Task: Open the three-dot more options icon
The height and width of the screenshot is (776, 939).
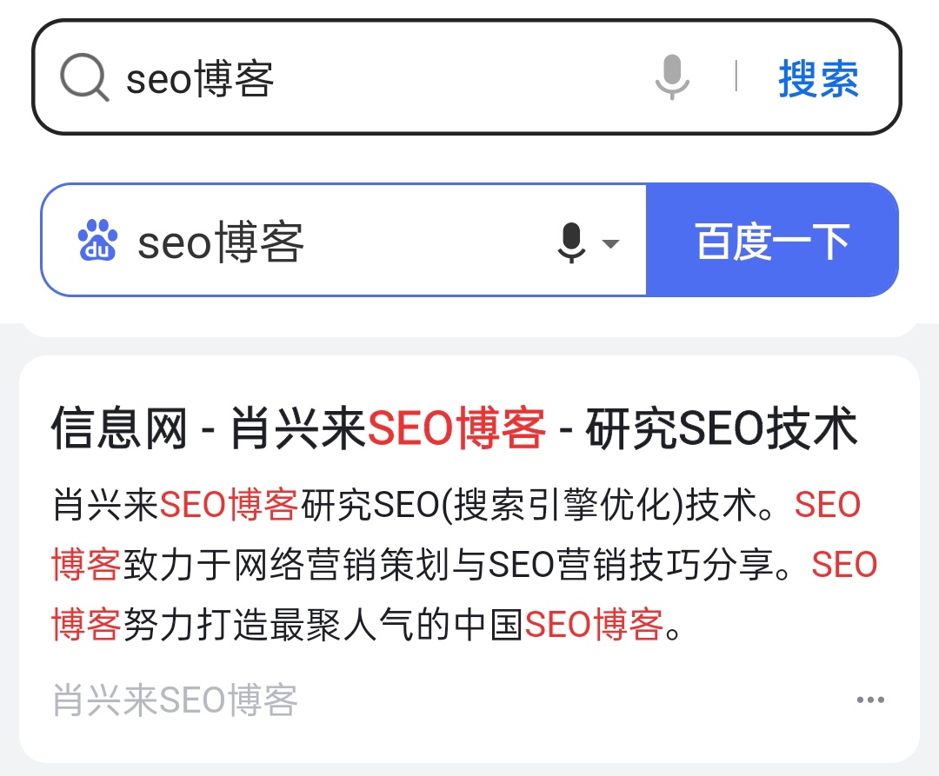Action: coord(870,700)
